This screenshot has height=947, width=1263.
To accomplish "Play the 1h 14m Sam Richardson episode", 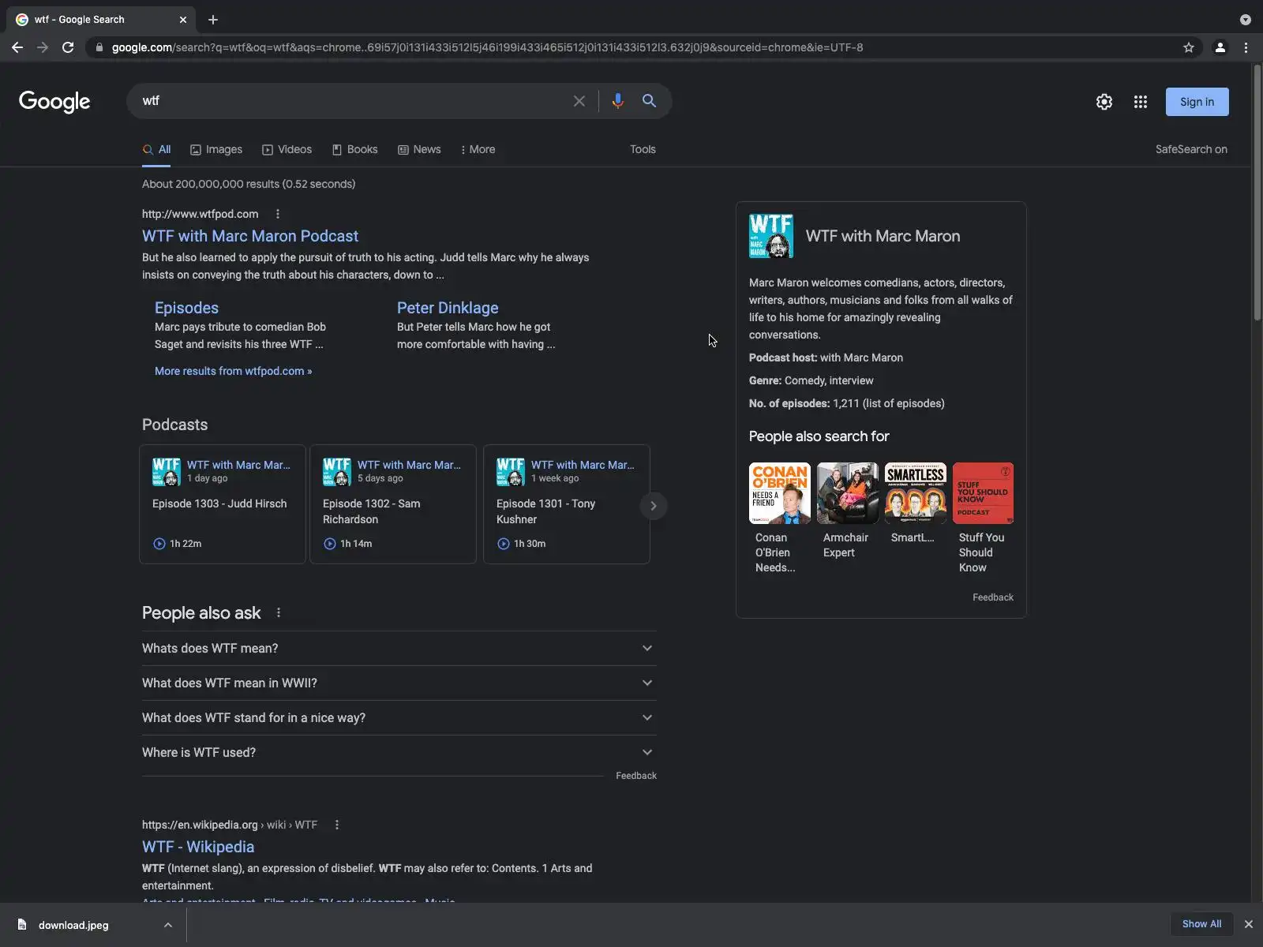I will [330, 544].
